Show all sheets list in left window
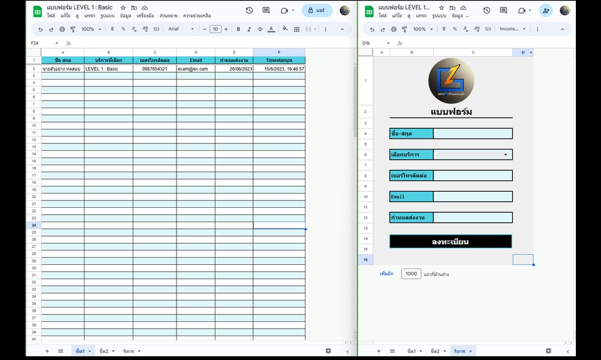 click(x=61, y=351)
